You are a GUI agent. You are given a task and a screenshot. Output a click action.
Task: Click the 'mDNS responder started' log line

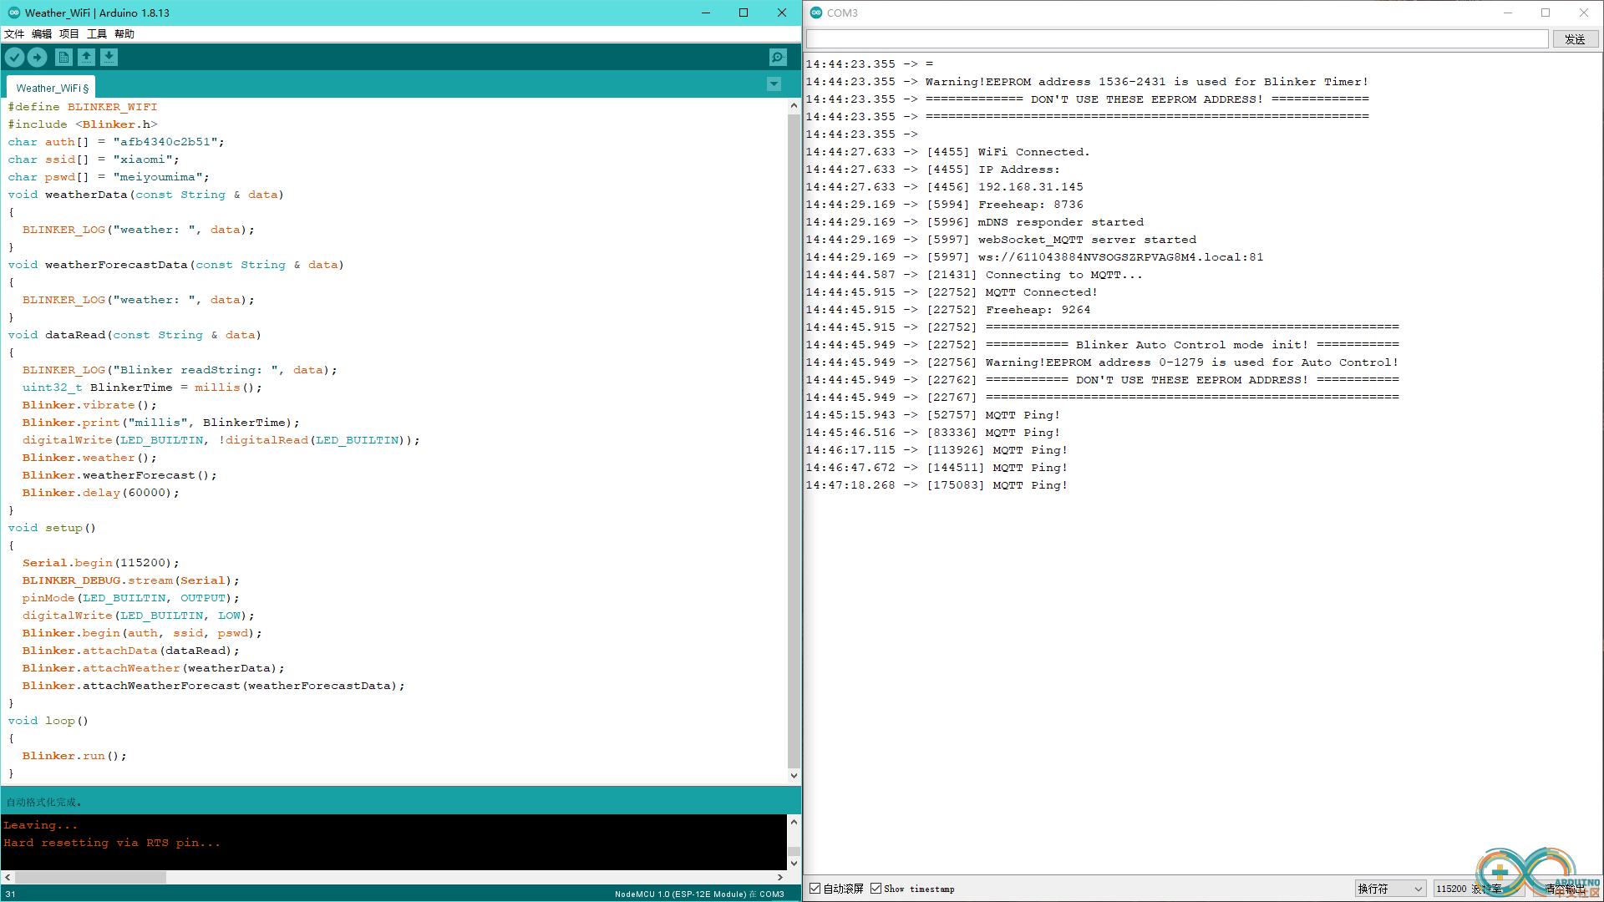(x=975, y=222)
